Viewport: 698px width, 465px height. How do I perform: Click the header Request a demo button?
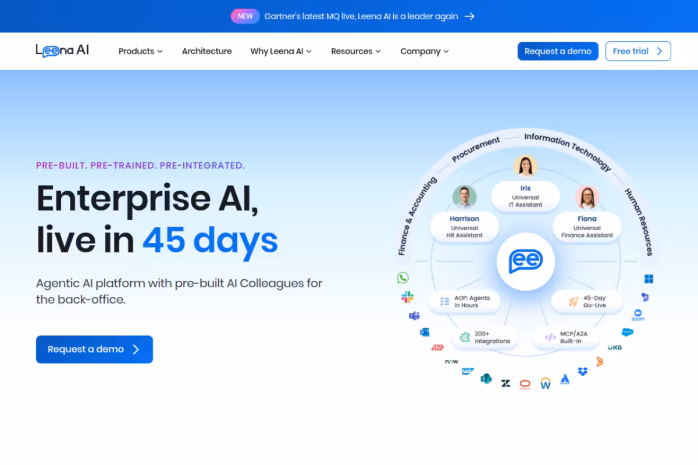tap(558, 51)
